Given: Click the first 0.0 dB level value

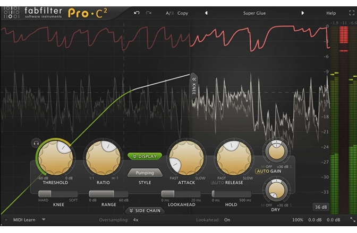Looking at the screenshot, I should click(315, 220).
